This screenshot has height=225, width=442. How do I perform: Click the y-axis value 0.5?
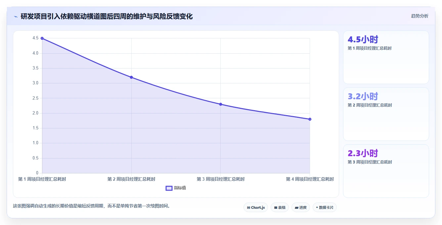(35, 158)
